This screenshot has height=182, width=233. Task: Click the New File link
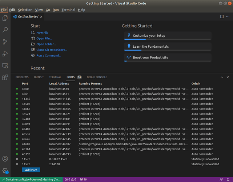click(x=43, y=33)
